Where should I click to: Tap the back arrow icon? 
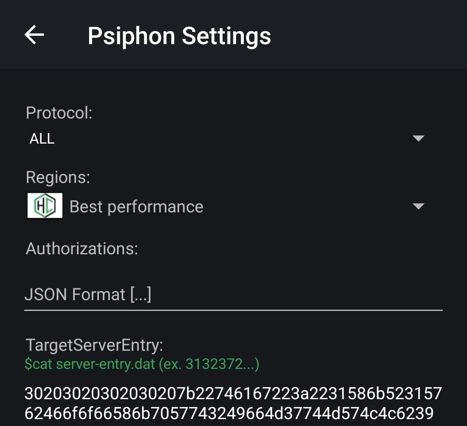(x=34, y=35)
